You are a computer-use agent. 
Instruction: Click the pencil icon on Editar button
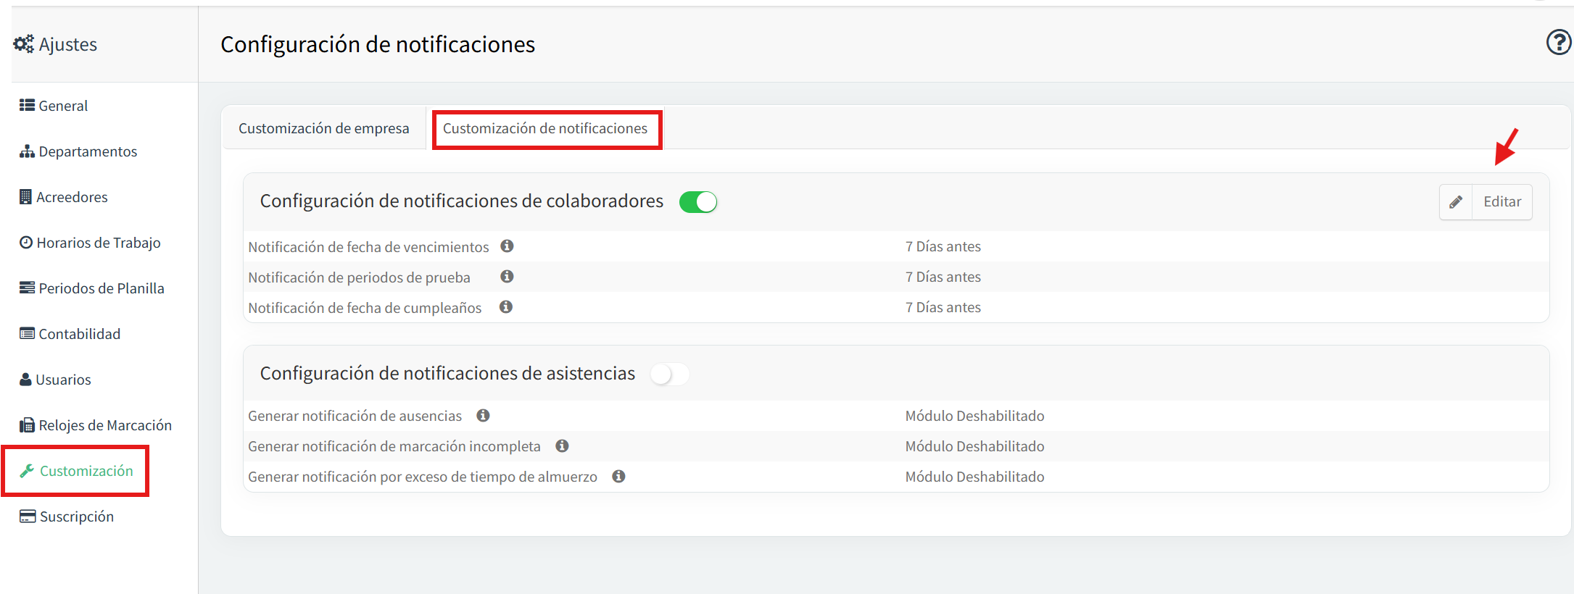coord(1456,202)
